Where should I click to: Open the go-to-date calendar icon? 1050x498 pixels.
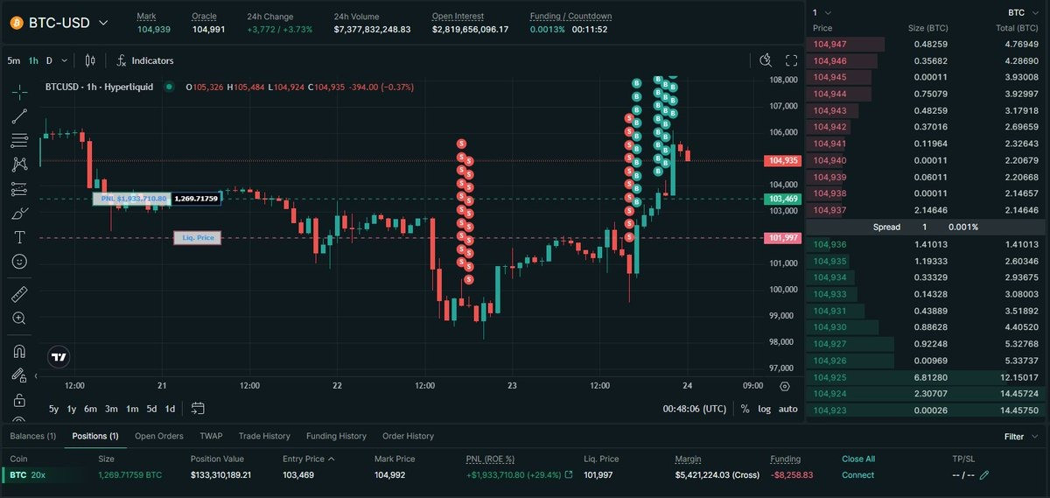pos(198,408)
